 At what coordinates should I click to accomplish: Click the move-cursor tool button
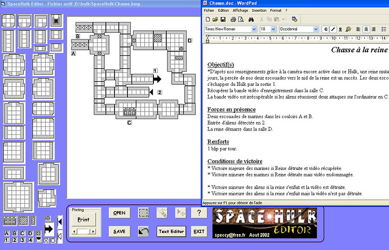coord(180,213)
